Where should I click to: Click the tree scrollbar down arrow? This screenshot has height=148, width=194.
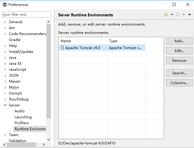click(x=49, y=140)
